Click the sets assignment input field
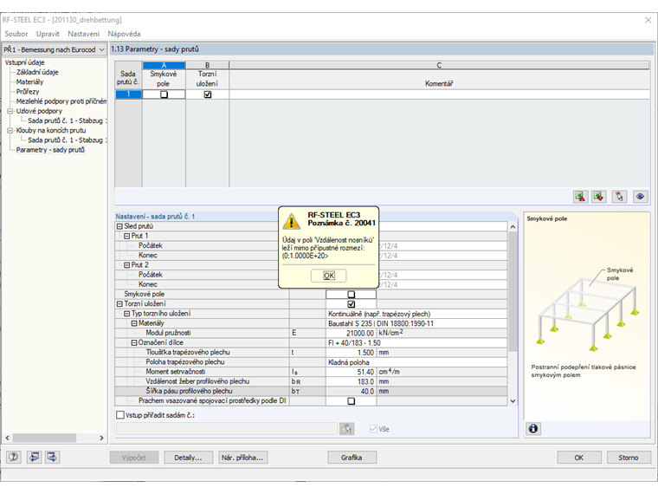Viewport: 658px width, 494px height. point(227,428)
